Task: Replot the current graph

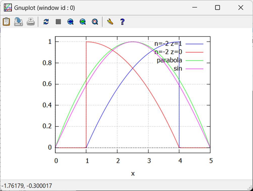Action: 46,22
